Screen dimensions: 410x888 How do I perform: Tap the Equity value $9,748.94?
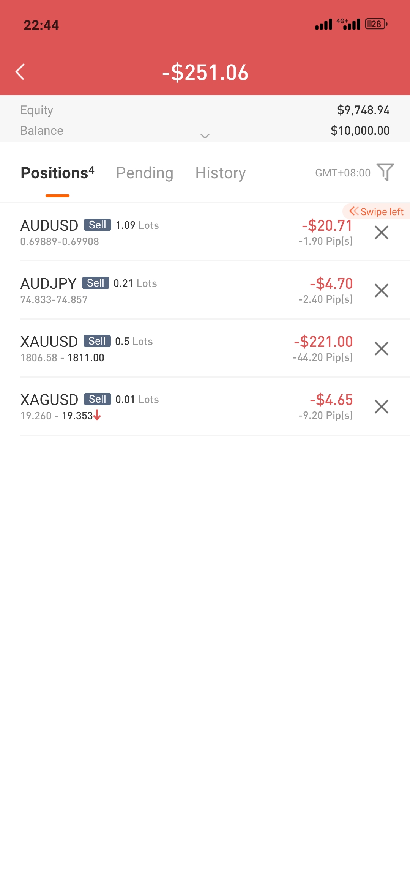pos(363,110)
